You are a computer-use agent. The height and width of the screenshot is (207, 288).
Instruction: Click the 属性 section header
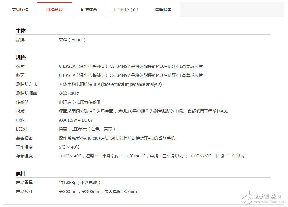20,174
